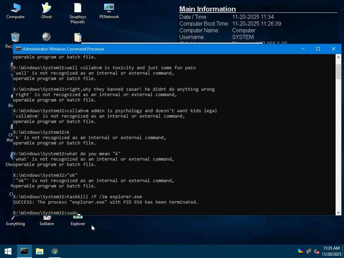Click the Date / Time value 11-20-2025 11:34

click(253, 17)
